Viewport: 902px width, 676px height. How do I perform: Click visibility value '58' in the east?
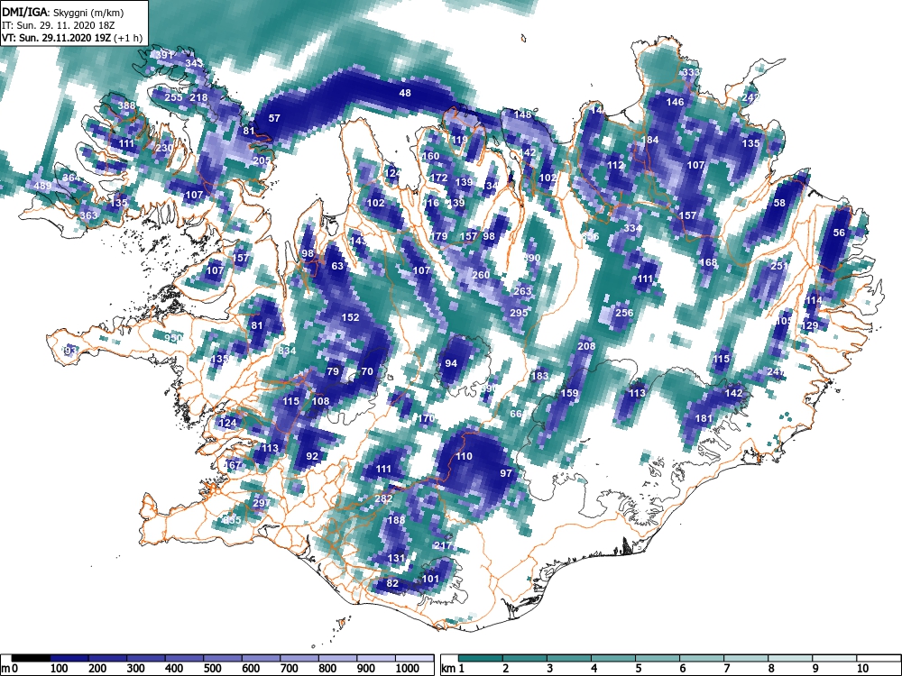coord(779,202)
